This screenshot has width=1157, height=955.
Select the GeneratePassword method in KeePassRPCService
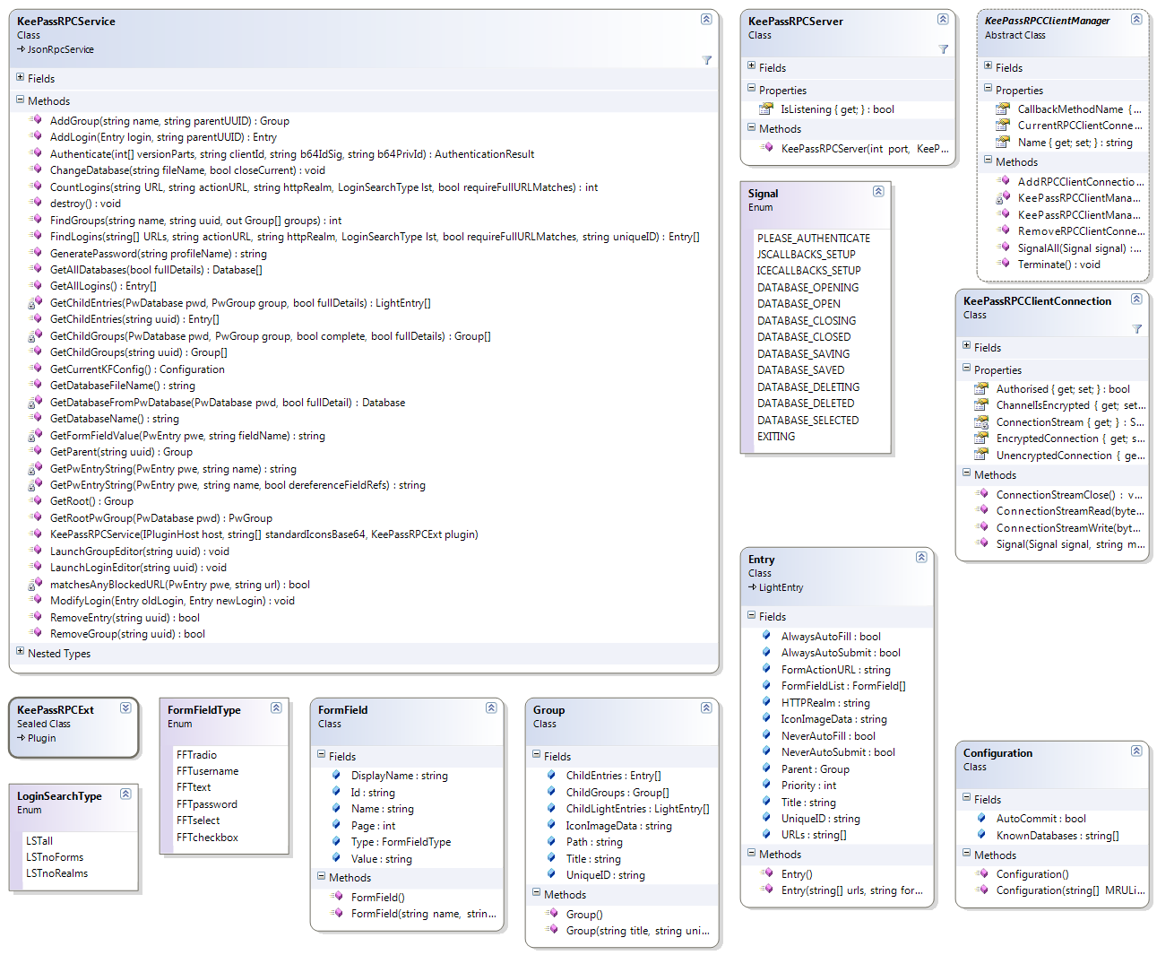point(158,254)
